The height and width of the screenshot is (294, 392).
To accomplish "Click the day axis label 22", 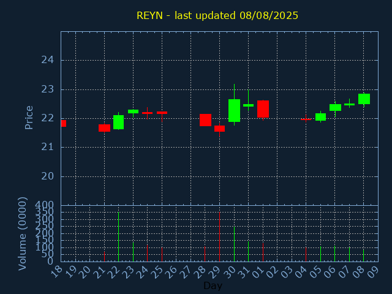I will pos(115,272).
